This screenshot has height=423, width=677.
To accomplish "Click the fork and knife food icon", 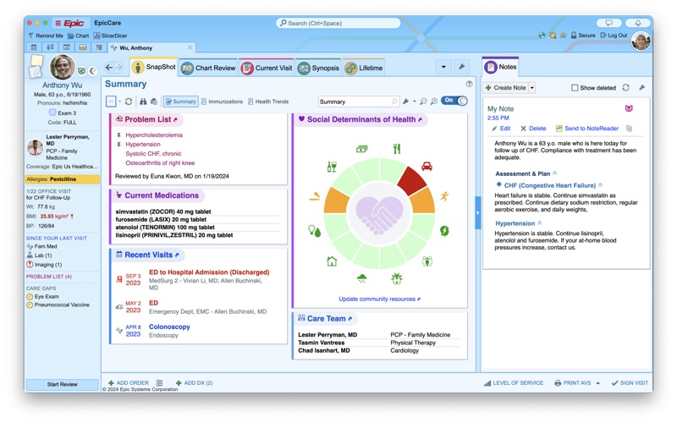I will pyautogui.click(x=397, y=149).
